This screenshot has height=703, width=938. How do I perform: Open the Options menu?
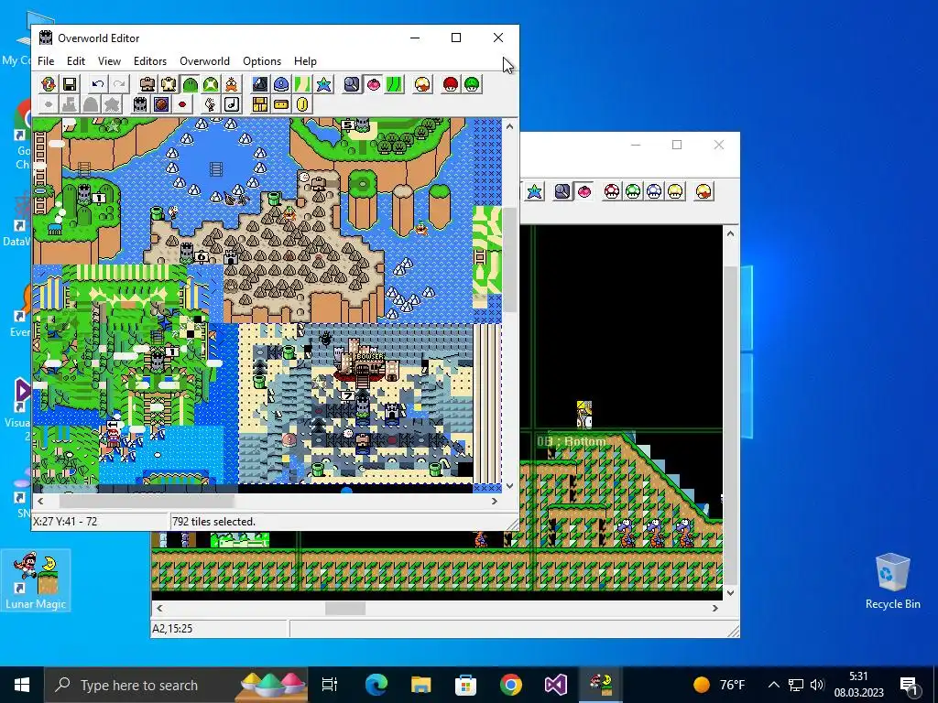coord(262,61)
